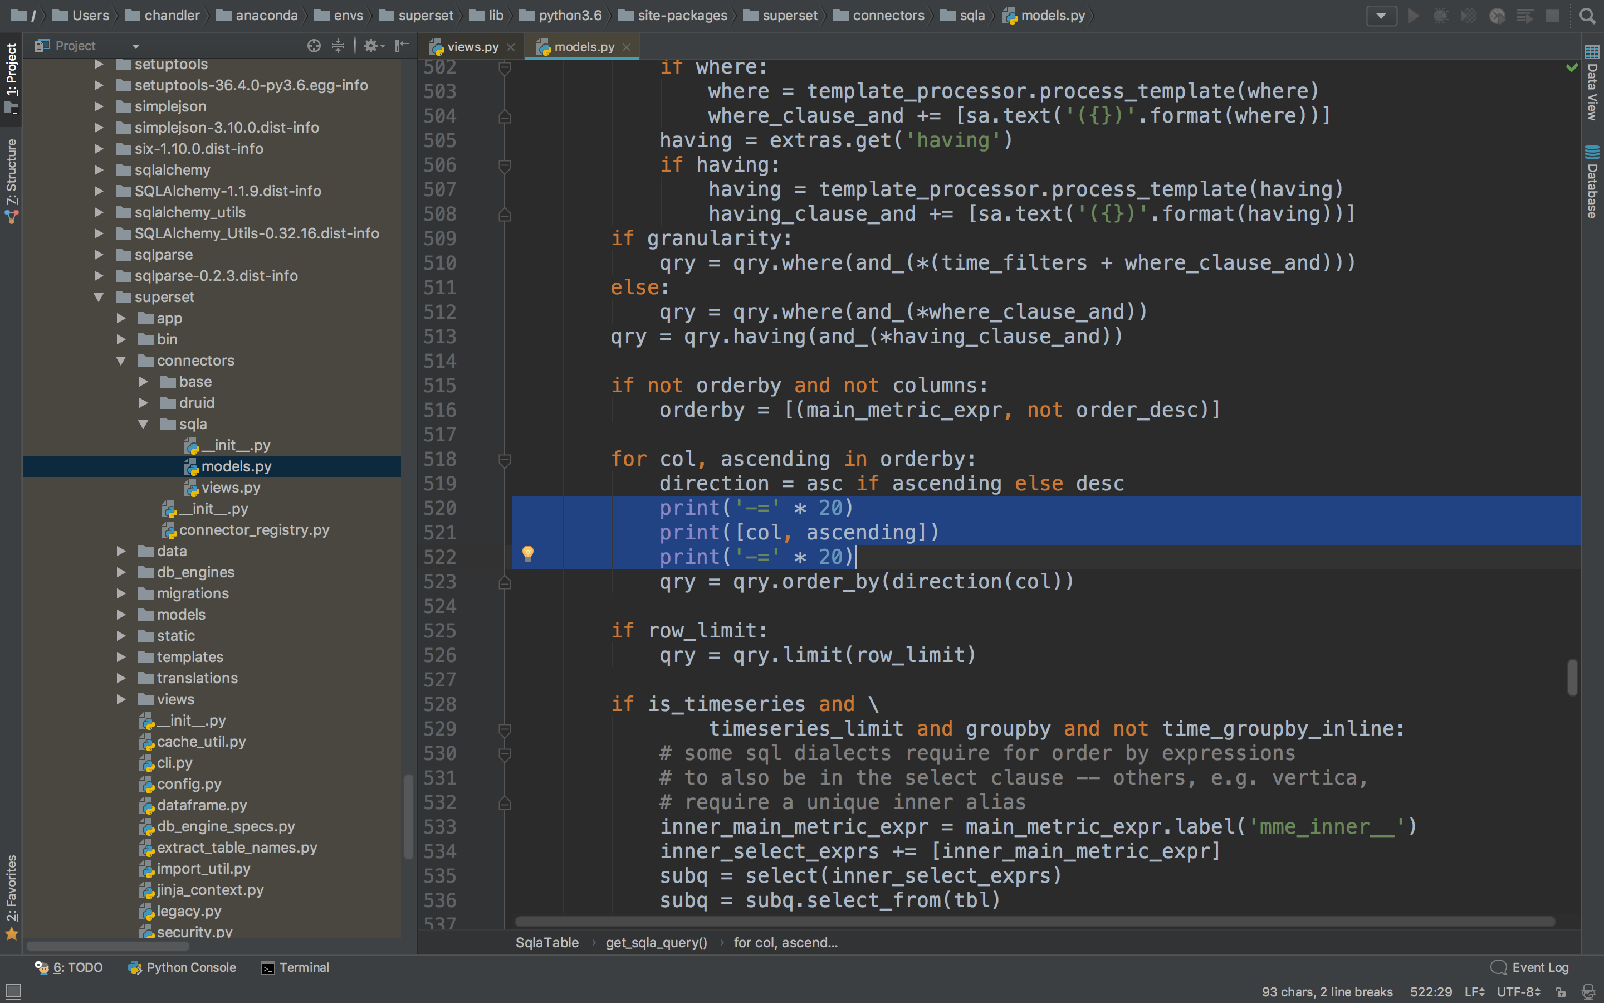Switch to the views.py editor tab
The width and height of the screenshot is (1604, 1003).
(472, 46)
